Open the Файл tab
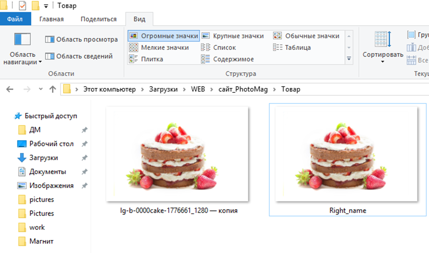Image resolution: width=429 pixels, height=253 pixels. click(15, 19)
